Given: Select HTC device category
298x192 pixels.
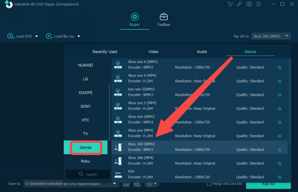Looking at the screenshot, I should click(85, 120).
